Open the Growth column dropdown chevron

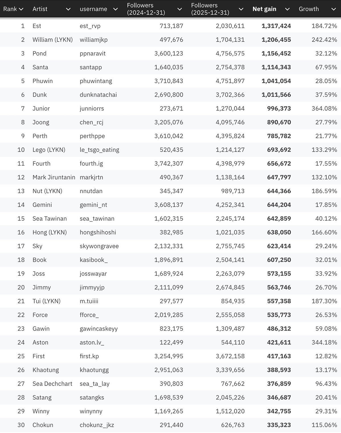tap(334, 9)
